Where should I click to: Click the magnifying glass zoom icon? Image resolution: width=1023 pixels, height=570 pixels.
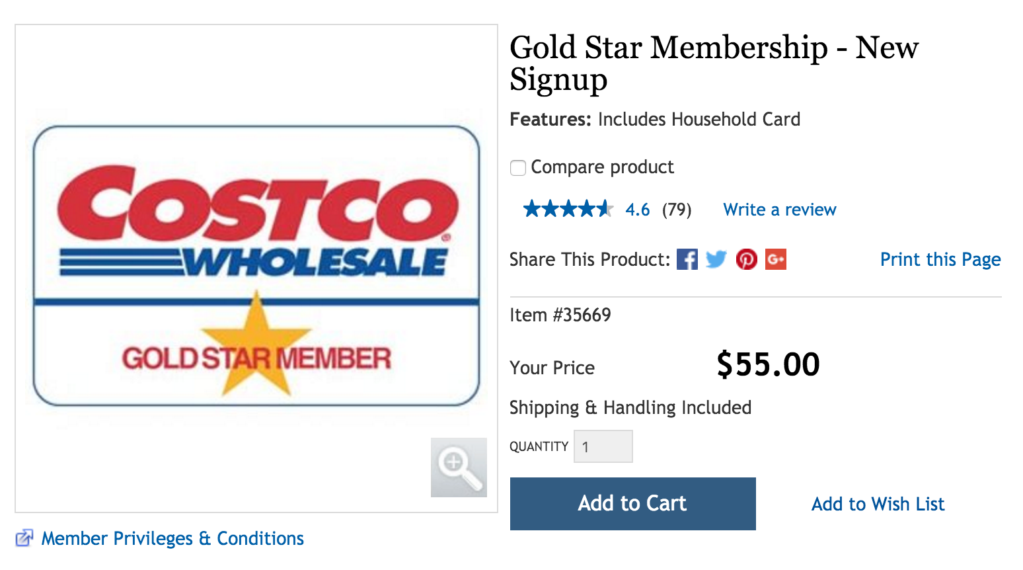[x=459, y=468]
